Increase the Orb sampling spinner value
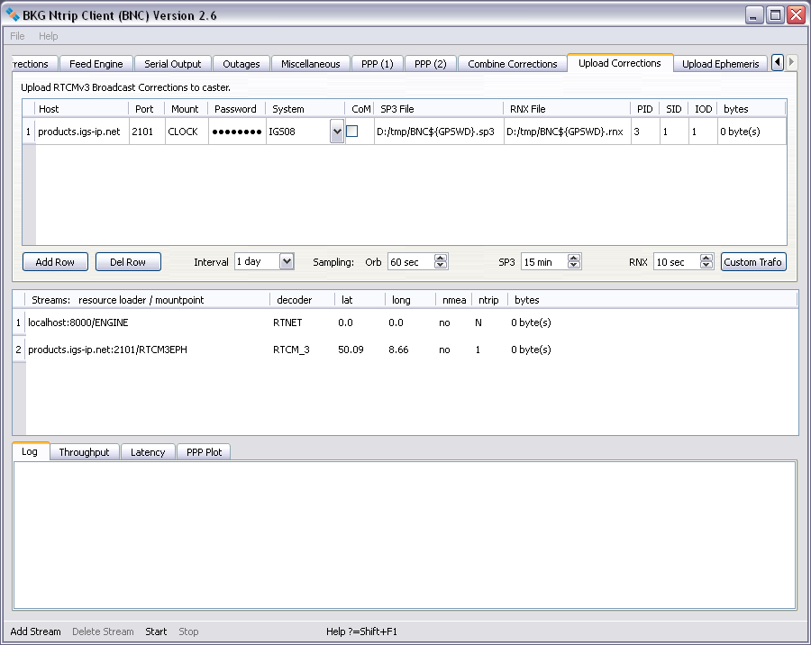Viewport: 811px width, 645px height. coord(441,258)
